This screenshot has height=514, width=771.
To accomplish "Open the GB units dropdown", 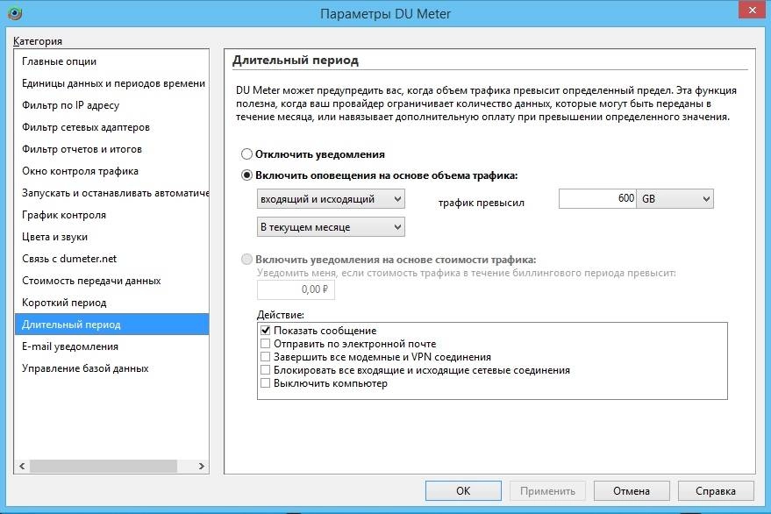I will (675, 199).
